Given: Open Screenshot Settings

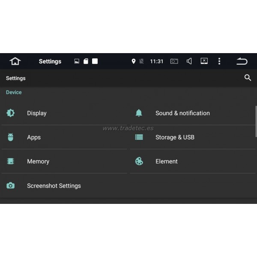Looking at the screenshot, I should pos(54,186).
